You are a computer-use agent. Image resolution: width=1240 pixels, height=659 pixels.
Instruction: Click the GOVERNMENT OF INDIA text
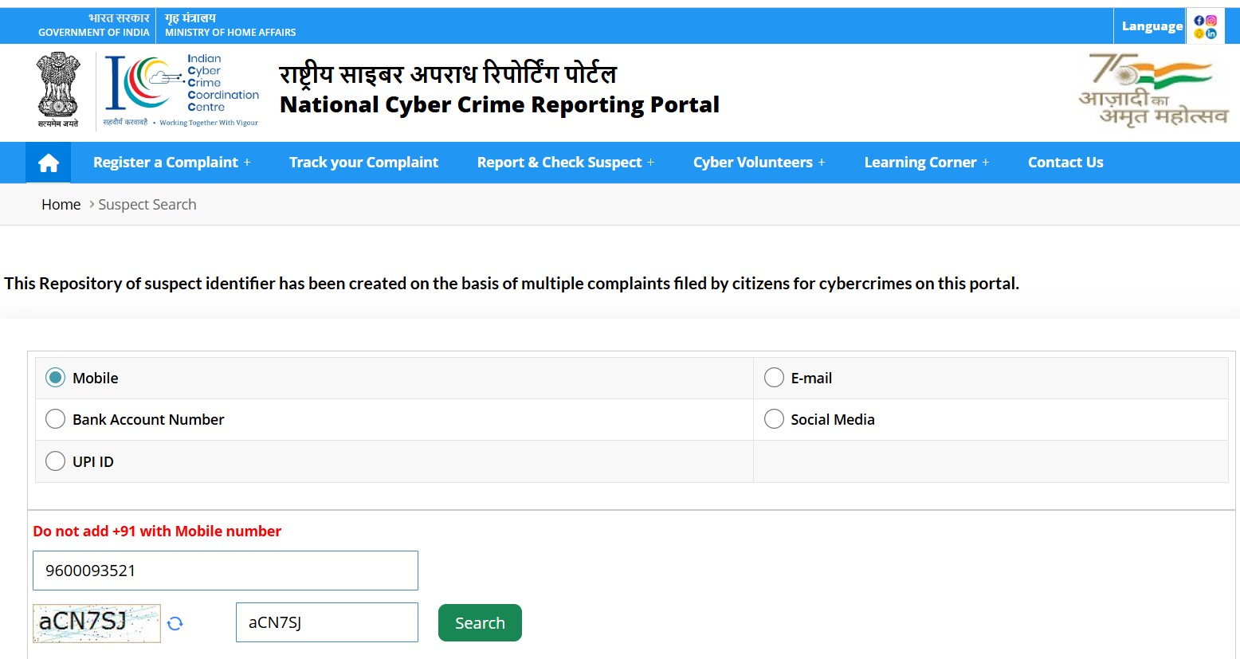click(94, 33)
